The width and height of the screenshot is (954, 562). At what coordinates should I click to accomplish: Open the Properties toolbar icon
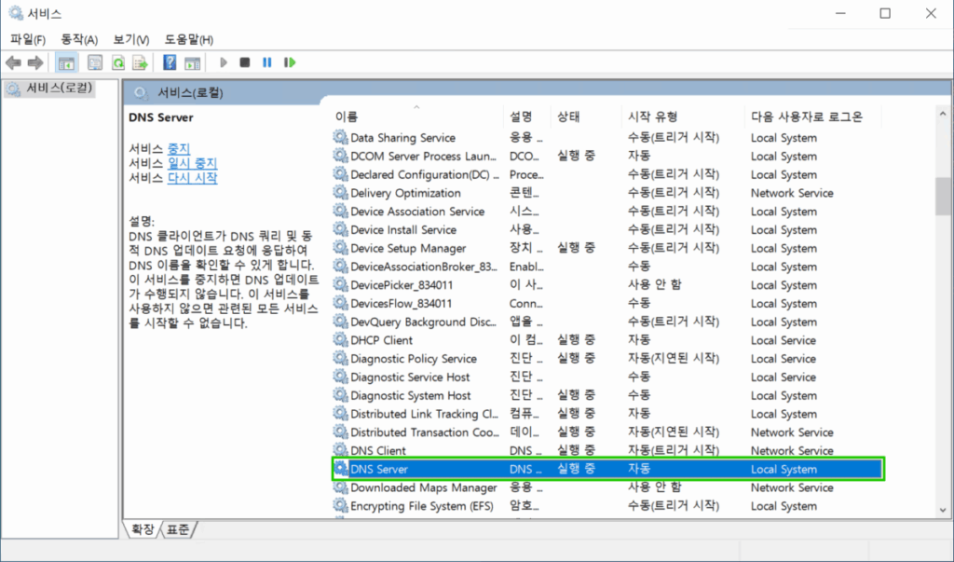[95, 62]
